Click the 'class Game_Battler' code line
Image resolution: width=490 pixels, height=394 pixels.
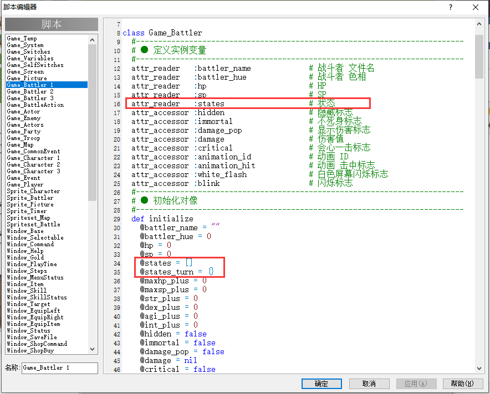click(x=162, y=33)
